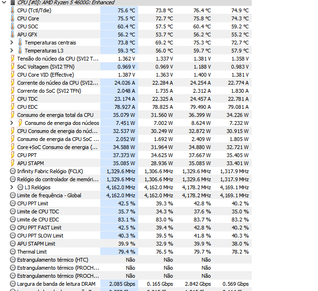The image size is (318, 291).
Task: Click the minimum value 28.936 W
Action: point(162,163)
